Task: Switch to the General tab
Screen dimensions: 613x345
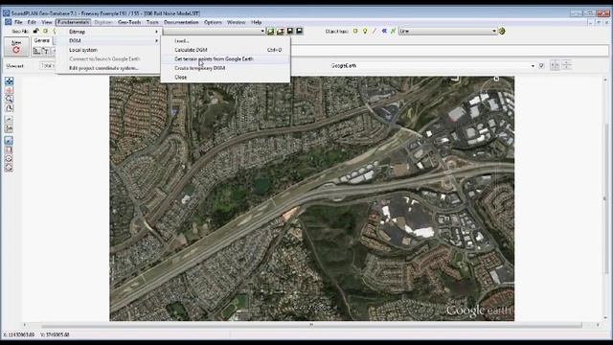Action: (x=41, y=40)
